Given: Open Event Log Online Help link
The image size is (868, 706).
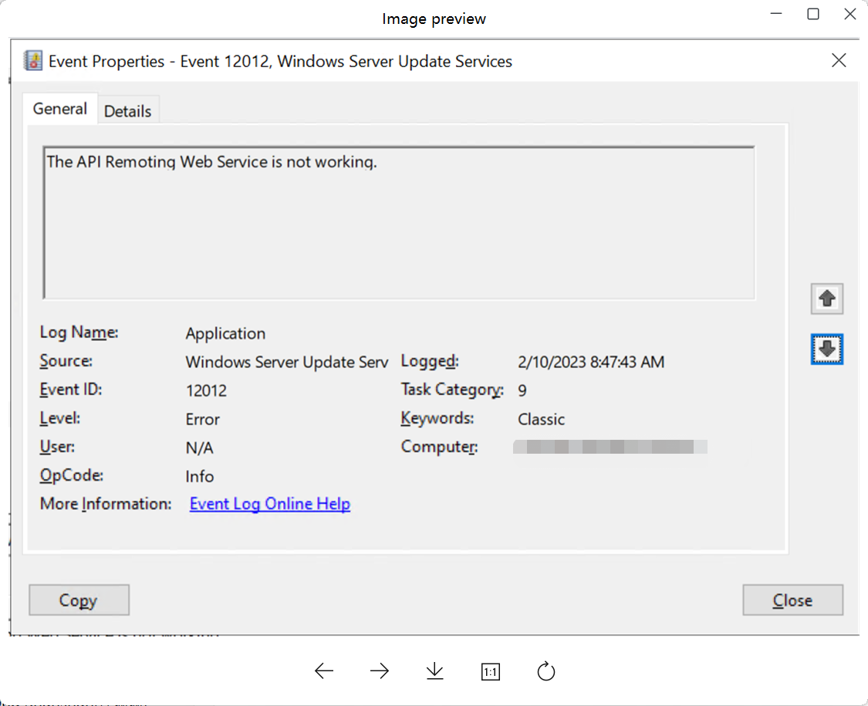Looking at the screenshot, I should [270, 504].
